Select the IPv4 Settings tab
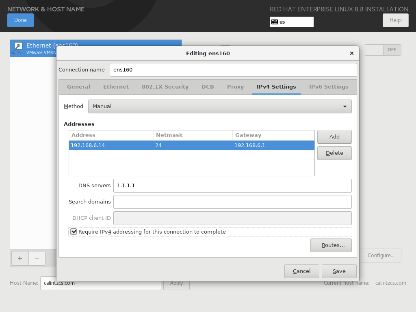This screenshot has height=312, width=416. (276, 87)
